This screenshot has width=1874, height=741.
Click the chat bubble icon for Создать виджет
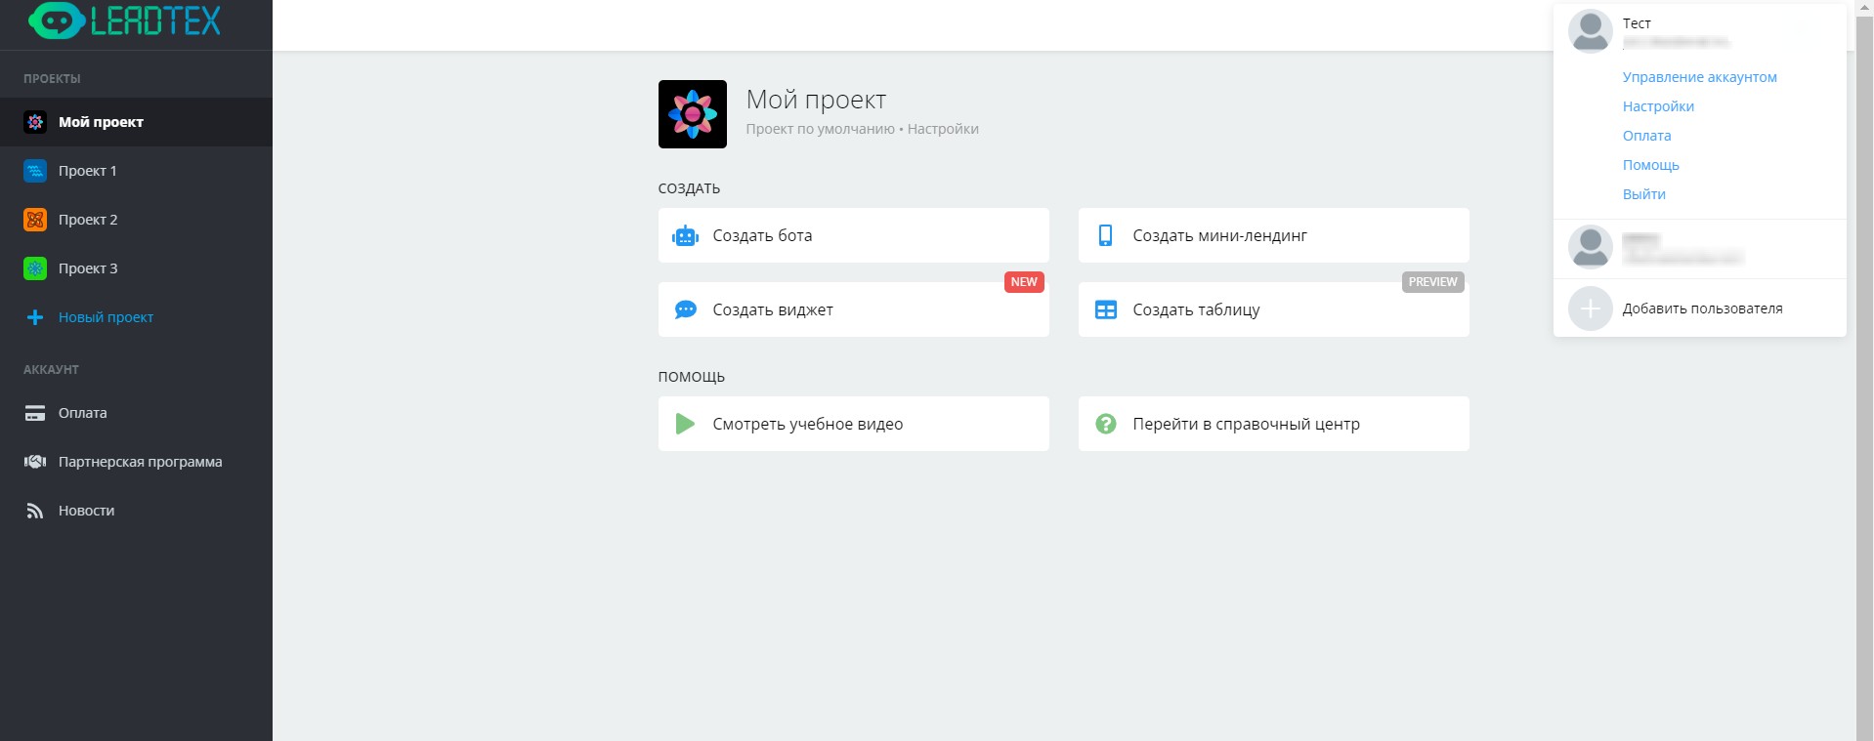pos(685,309)
